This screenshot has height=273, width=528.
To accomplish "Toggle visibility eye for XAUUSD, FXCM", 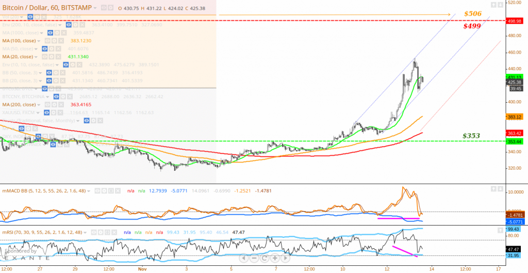I will pyautogui.click(x=46, y=113).
